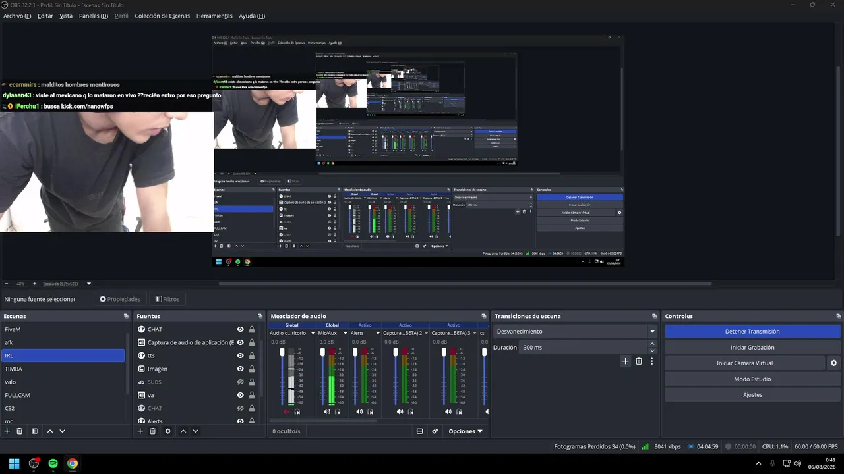Open the Herramientas menu

tap(214, 16)
